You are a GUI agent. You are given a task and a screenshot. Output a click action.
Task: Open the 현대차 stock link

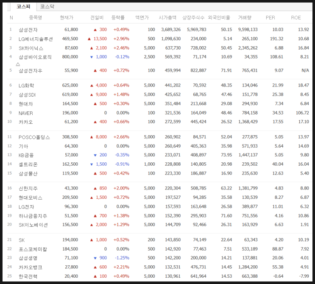(x=26, y=104)
